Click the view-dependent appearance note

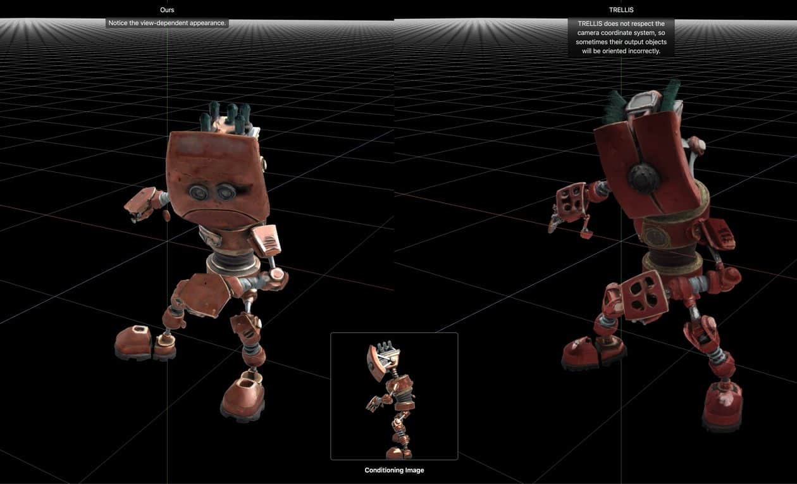coord(167,23)
